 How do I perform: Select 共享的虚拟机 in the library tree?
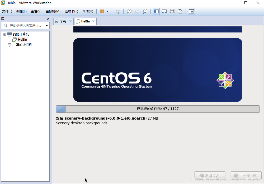point(22,45)
